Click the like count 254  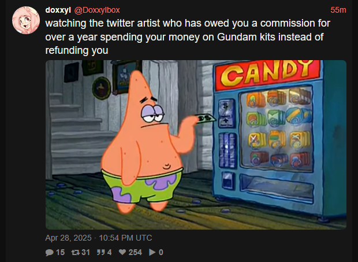click(x=135, y=252)
